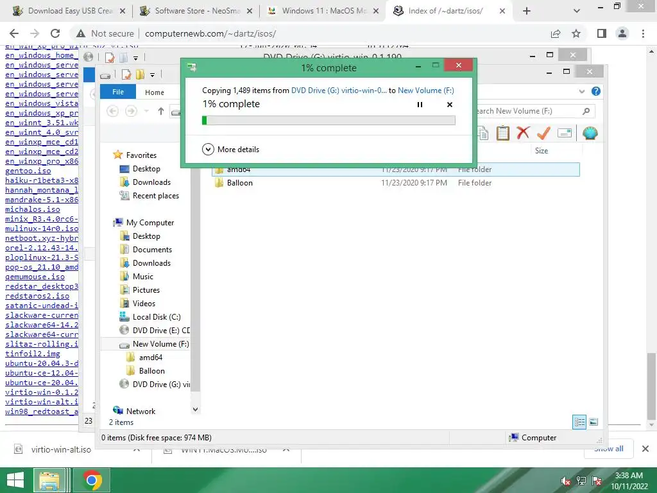This screenshot has height=493, width=657.
Task: Go forward in Explorer navigation
Action: pos(131,111)
